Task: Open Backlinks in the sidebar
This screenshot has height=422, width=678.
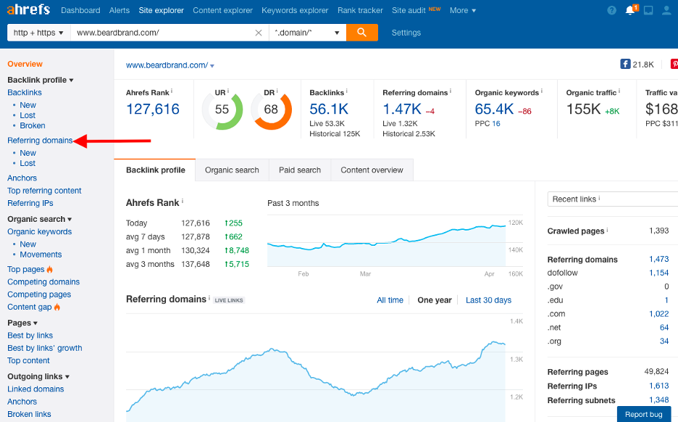Action: [25, 93]
